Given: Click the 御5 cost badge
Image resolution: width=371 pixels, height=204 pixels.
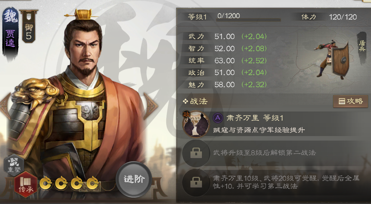Looking at the screenshot, I should click(x=29, y=26).
